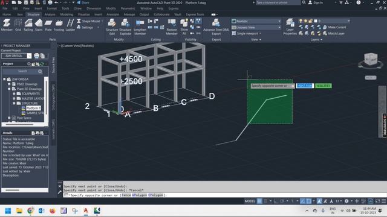Expand the Pipe Specs node
Viewport: 387px width, 217px height.
click(x=9, y=118)
